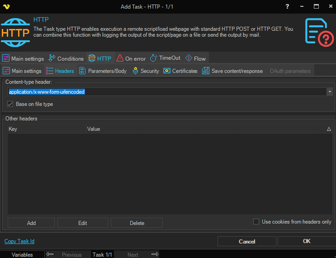336x258 pixels.
Task: Select the Headers sub-tab
Action: [60, 71]
